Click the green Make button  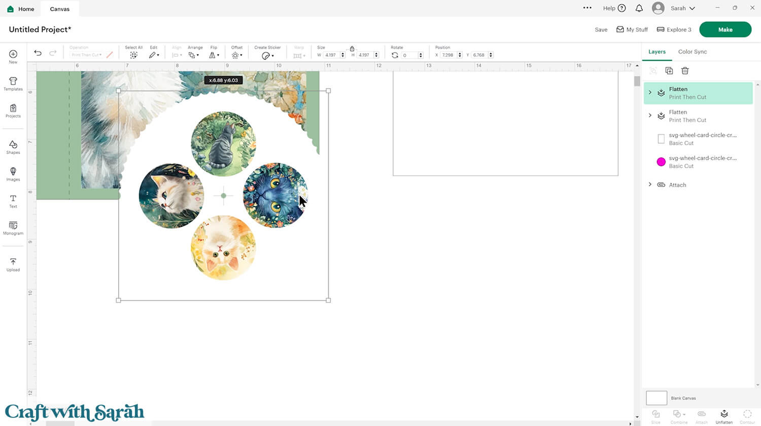point(725,29)
